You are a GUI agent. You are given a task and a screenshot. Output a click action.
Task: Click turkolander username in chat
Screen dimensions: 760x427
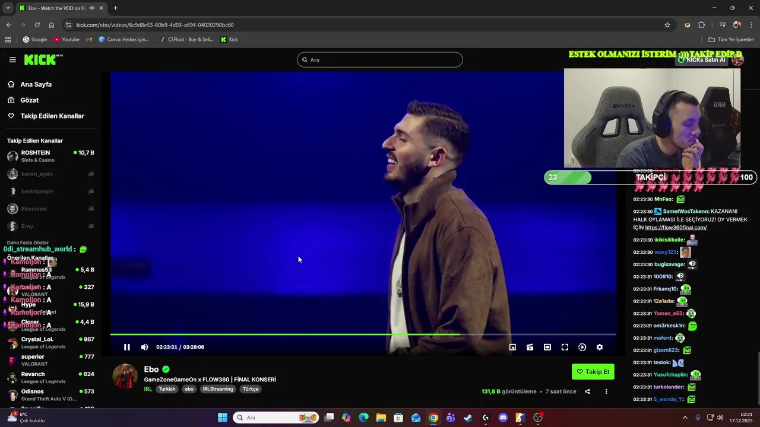[669, 387]
